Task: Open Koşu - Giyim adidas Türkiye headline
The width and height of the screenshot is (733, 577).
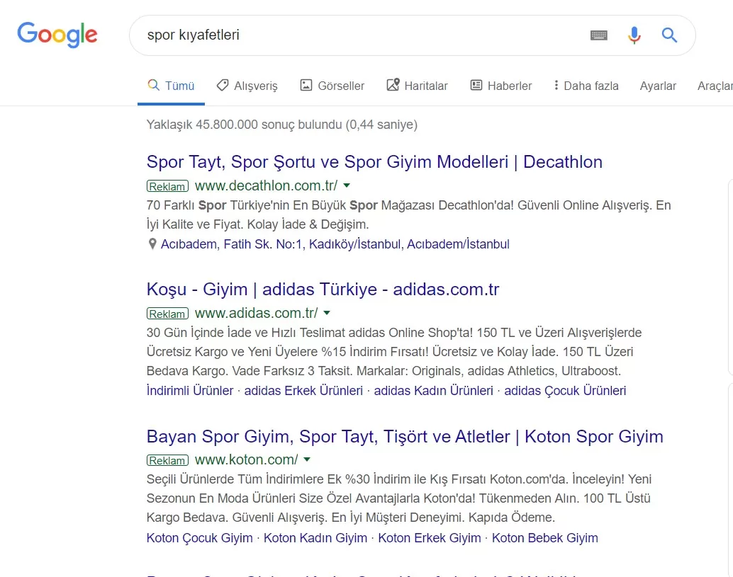Action: [x=323, y=290]
